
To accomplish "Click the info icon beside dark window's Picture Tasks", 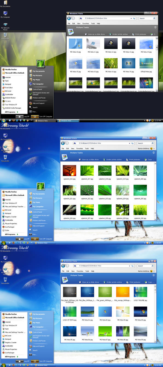I will pos(155,27).
